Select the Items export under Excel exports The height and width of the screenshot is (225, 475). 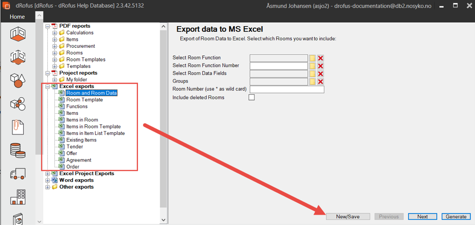click(x=72, y=113)
